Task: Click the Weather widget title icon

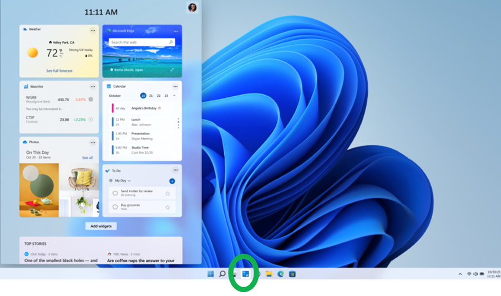Action: [25, 29]
